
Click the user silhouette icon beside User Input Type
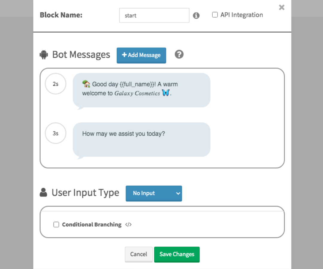[x=43, y=192]
